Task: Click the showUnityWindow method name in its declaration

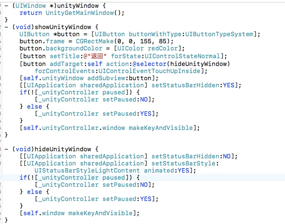Action: [x=63, y=27]
